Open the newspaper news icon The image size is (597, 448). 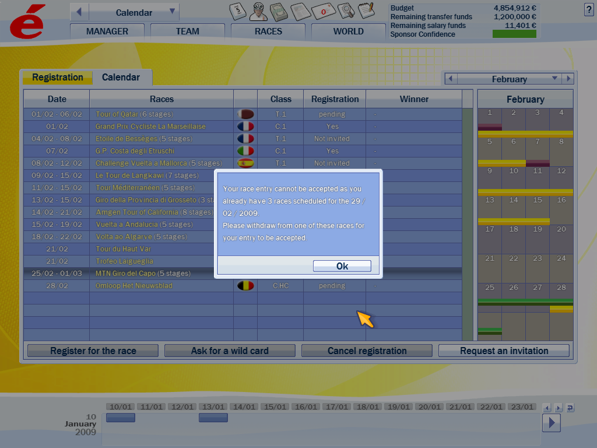tap(301, 10)
